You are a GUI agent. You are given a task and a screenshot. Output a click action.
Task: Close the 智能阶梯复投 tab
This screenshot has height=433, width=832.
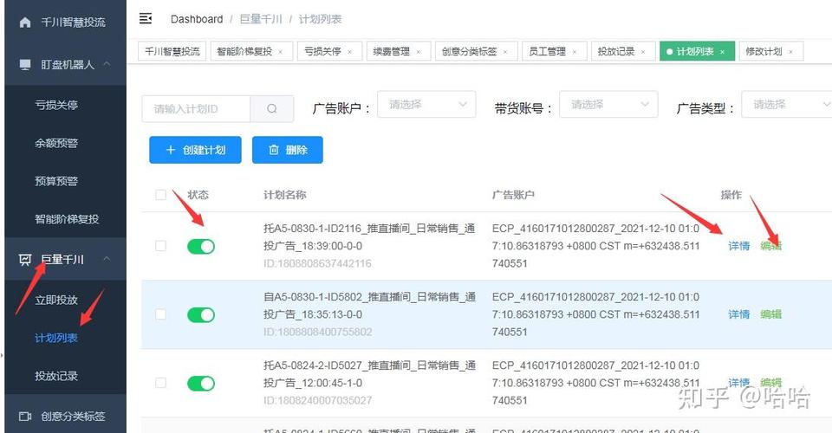pos(281,52)
